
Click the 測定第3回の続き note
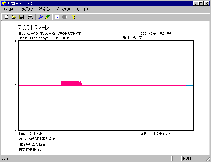coord(33,144)
